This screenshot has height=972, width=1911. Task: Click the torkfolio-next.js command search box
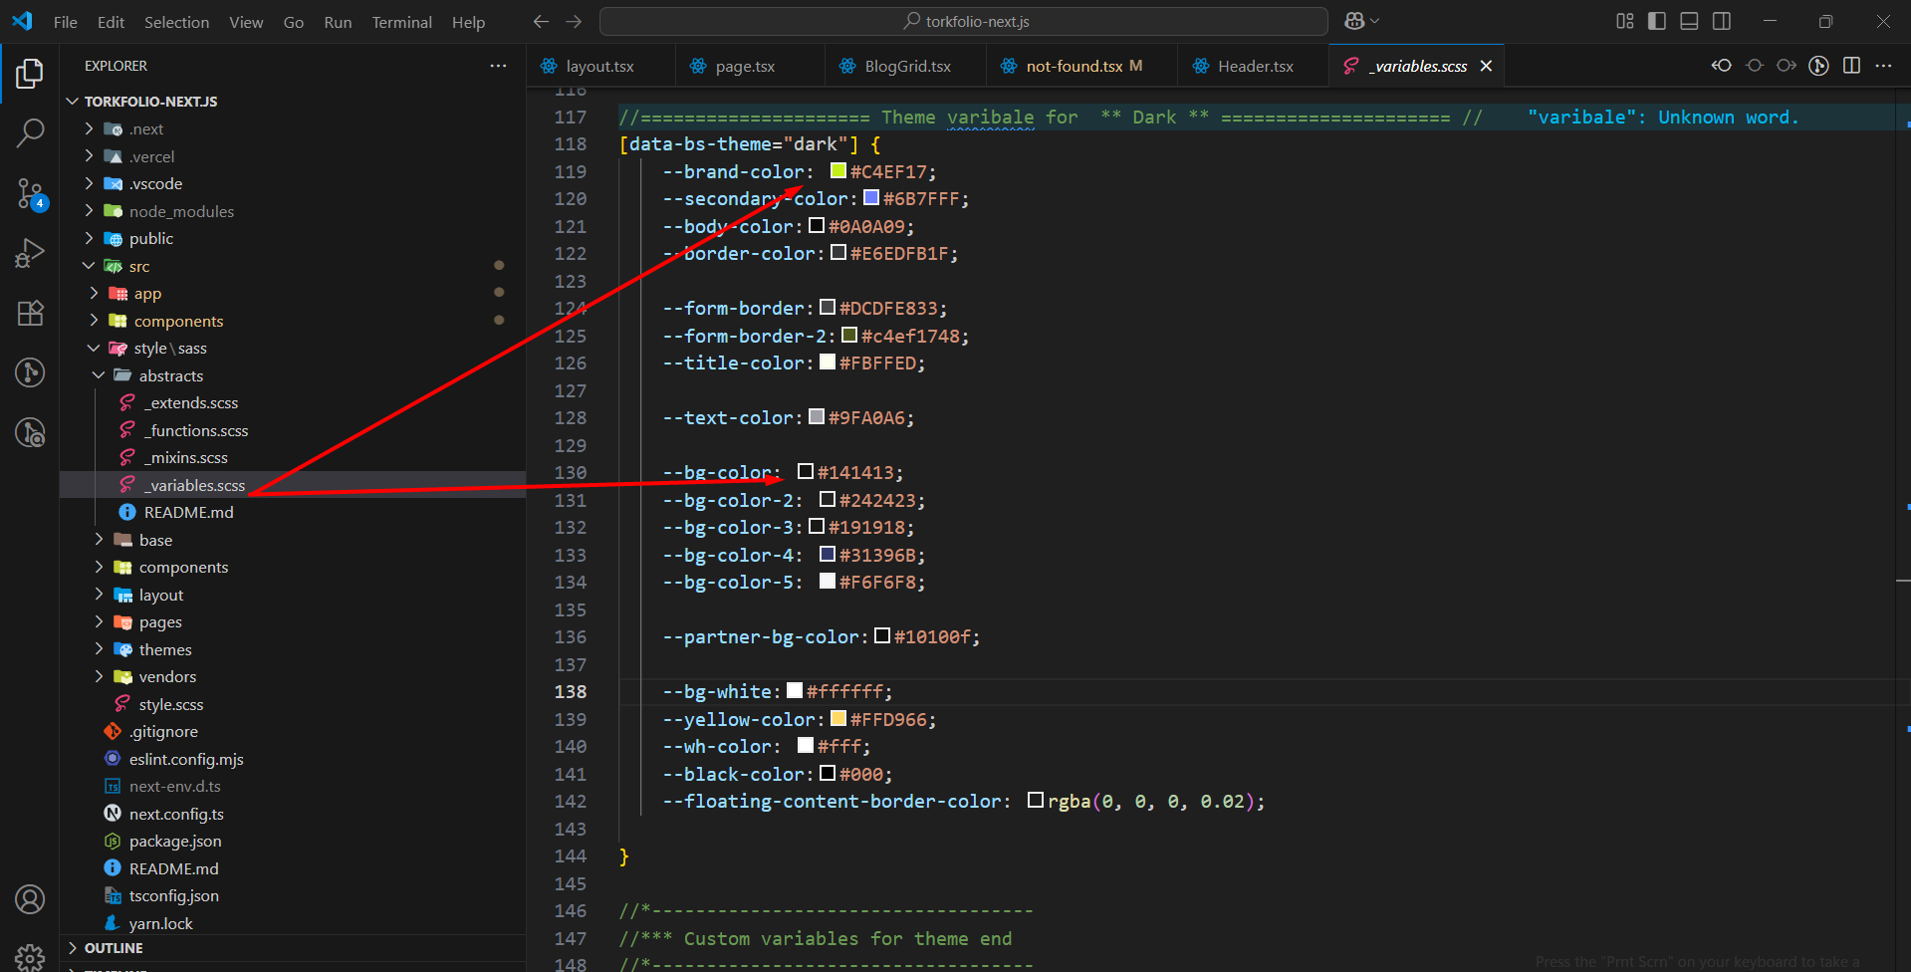(964, 21)
